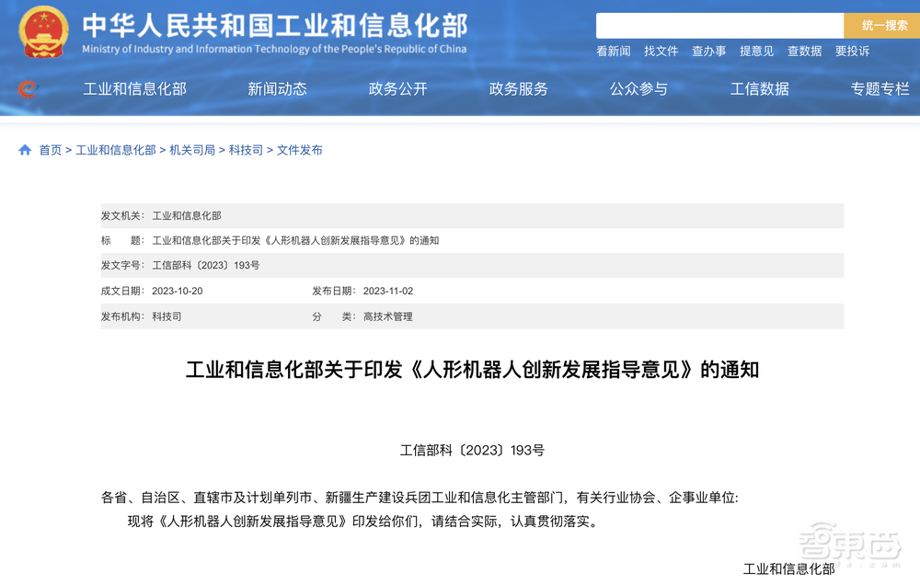Open the 公众参与 navigation menu
This screenshot has width=920, height=585.
pyautogui.click(x=639, y=88)
